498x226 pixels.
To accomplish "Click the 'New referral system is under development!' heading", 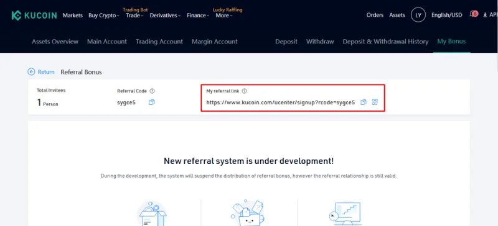I will coord(248,161).
